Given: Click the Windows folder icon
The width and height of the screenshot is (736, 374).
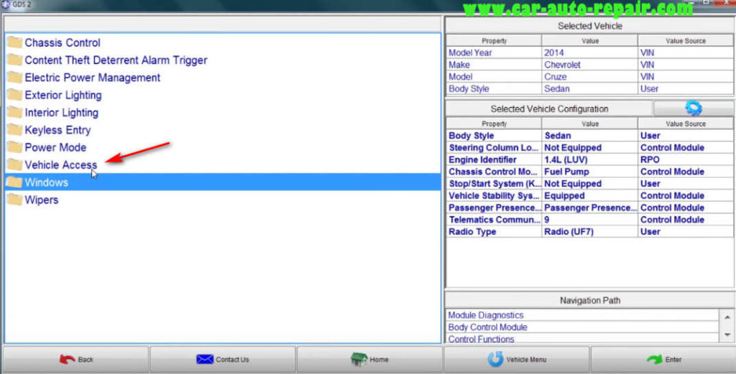Looking at the screenshot, I should (x=15, y=182).
